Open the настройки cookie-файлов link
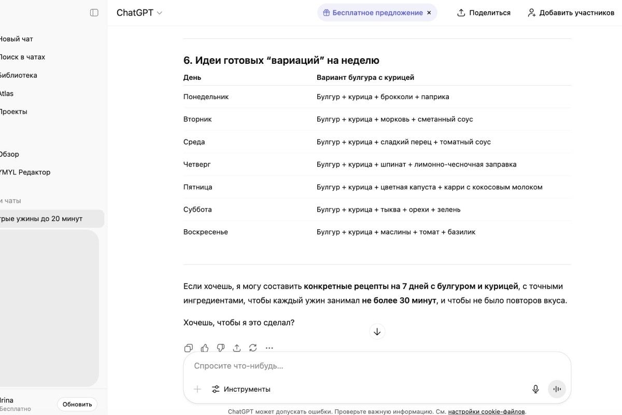Image resolution: width=622 pixels, height=415 pixels. tap(486, 411)
